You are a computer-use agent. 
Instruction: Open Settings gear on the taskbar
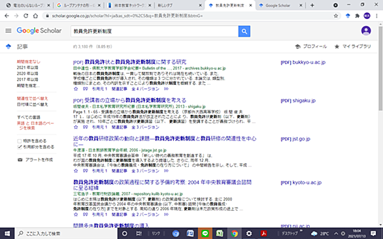(249, 234)
